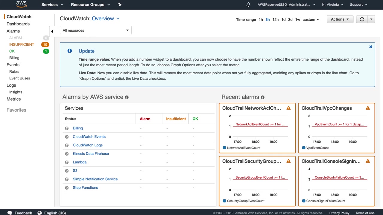Open the notifications bell

[x=248, y=4]
